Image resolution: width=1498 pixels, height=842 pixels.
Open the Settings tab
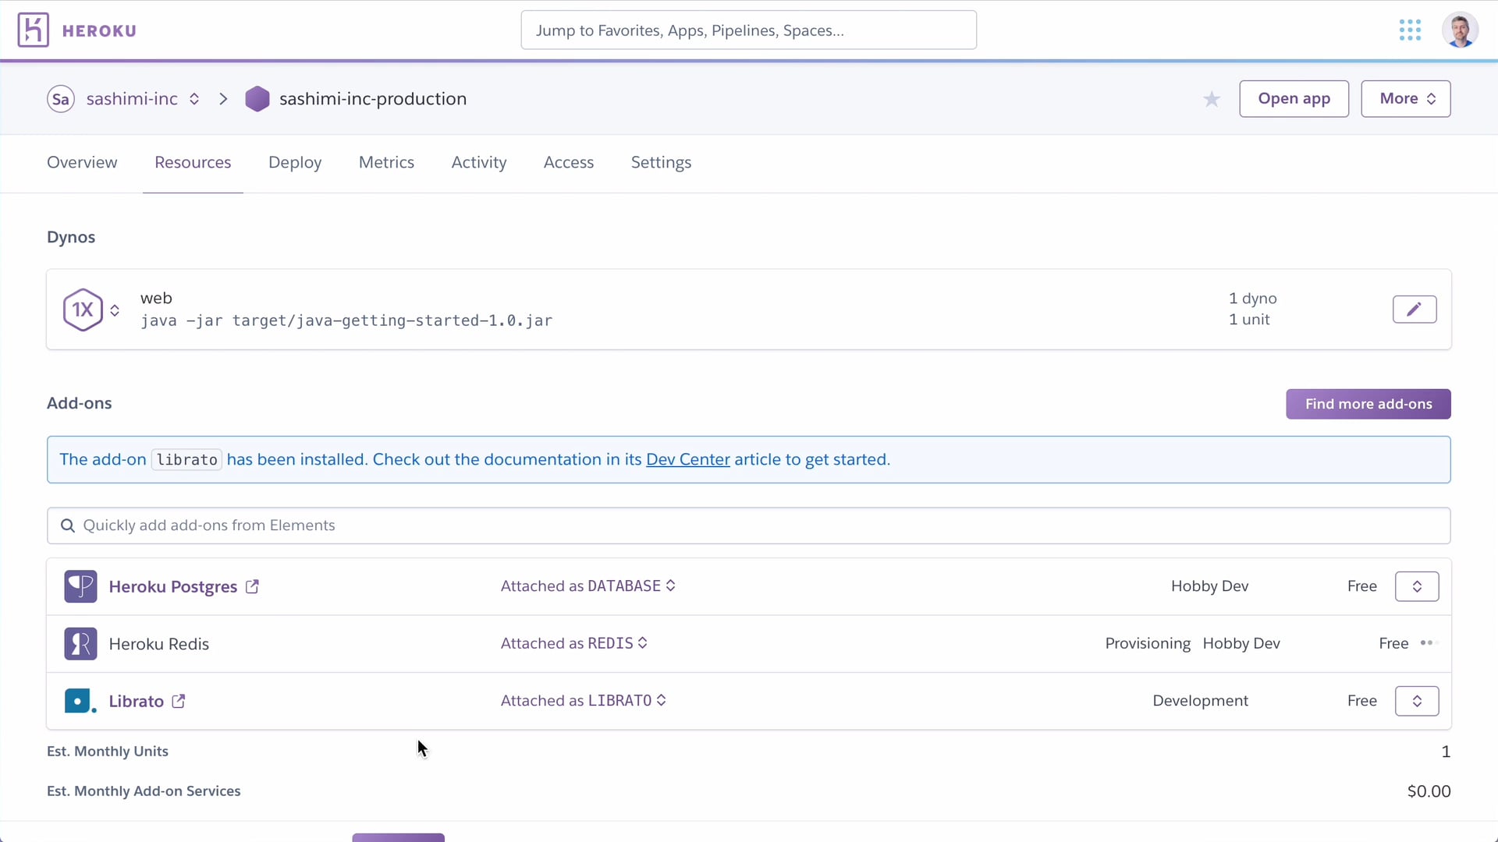[661, 162]
